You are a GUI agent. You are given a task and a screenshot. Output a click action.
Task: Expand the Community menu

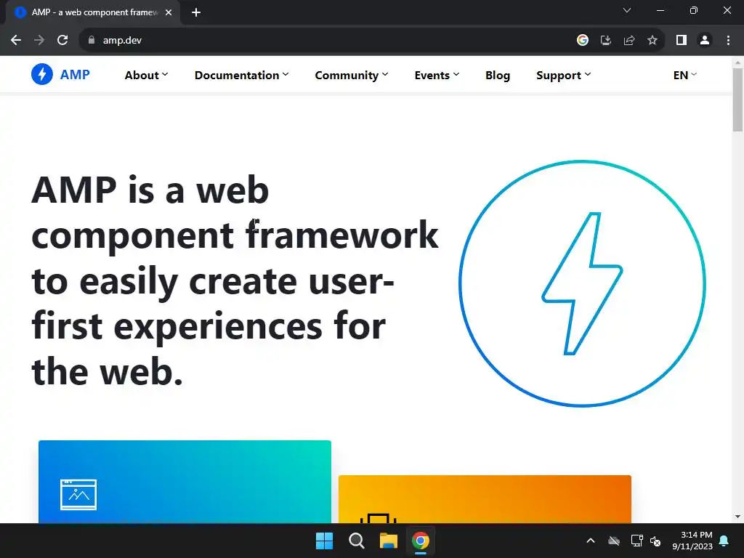tap(352, 75)
